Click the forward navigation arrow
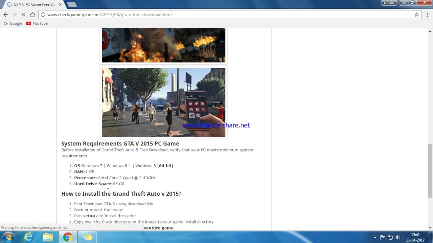 point(15,15)
